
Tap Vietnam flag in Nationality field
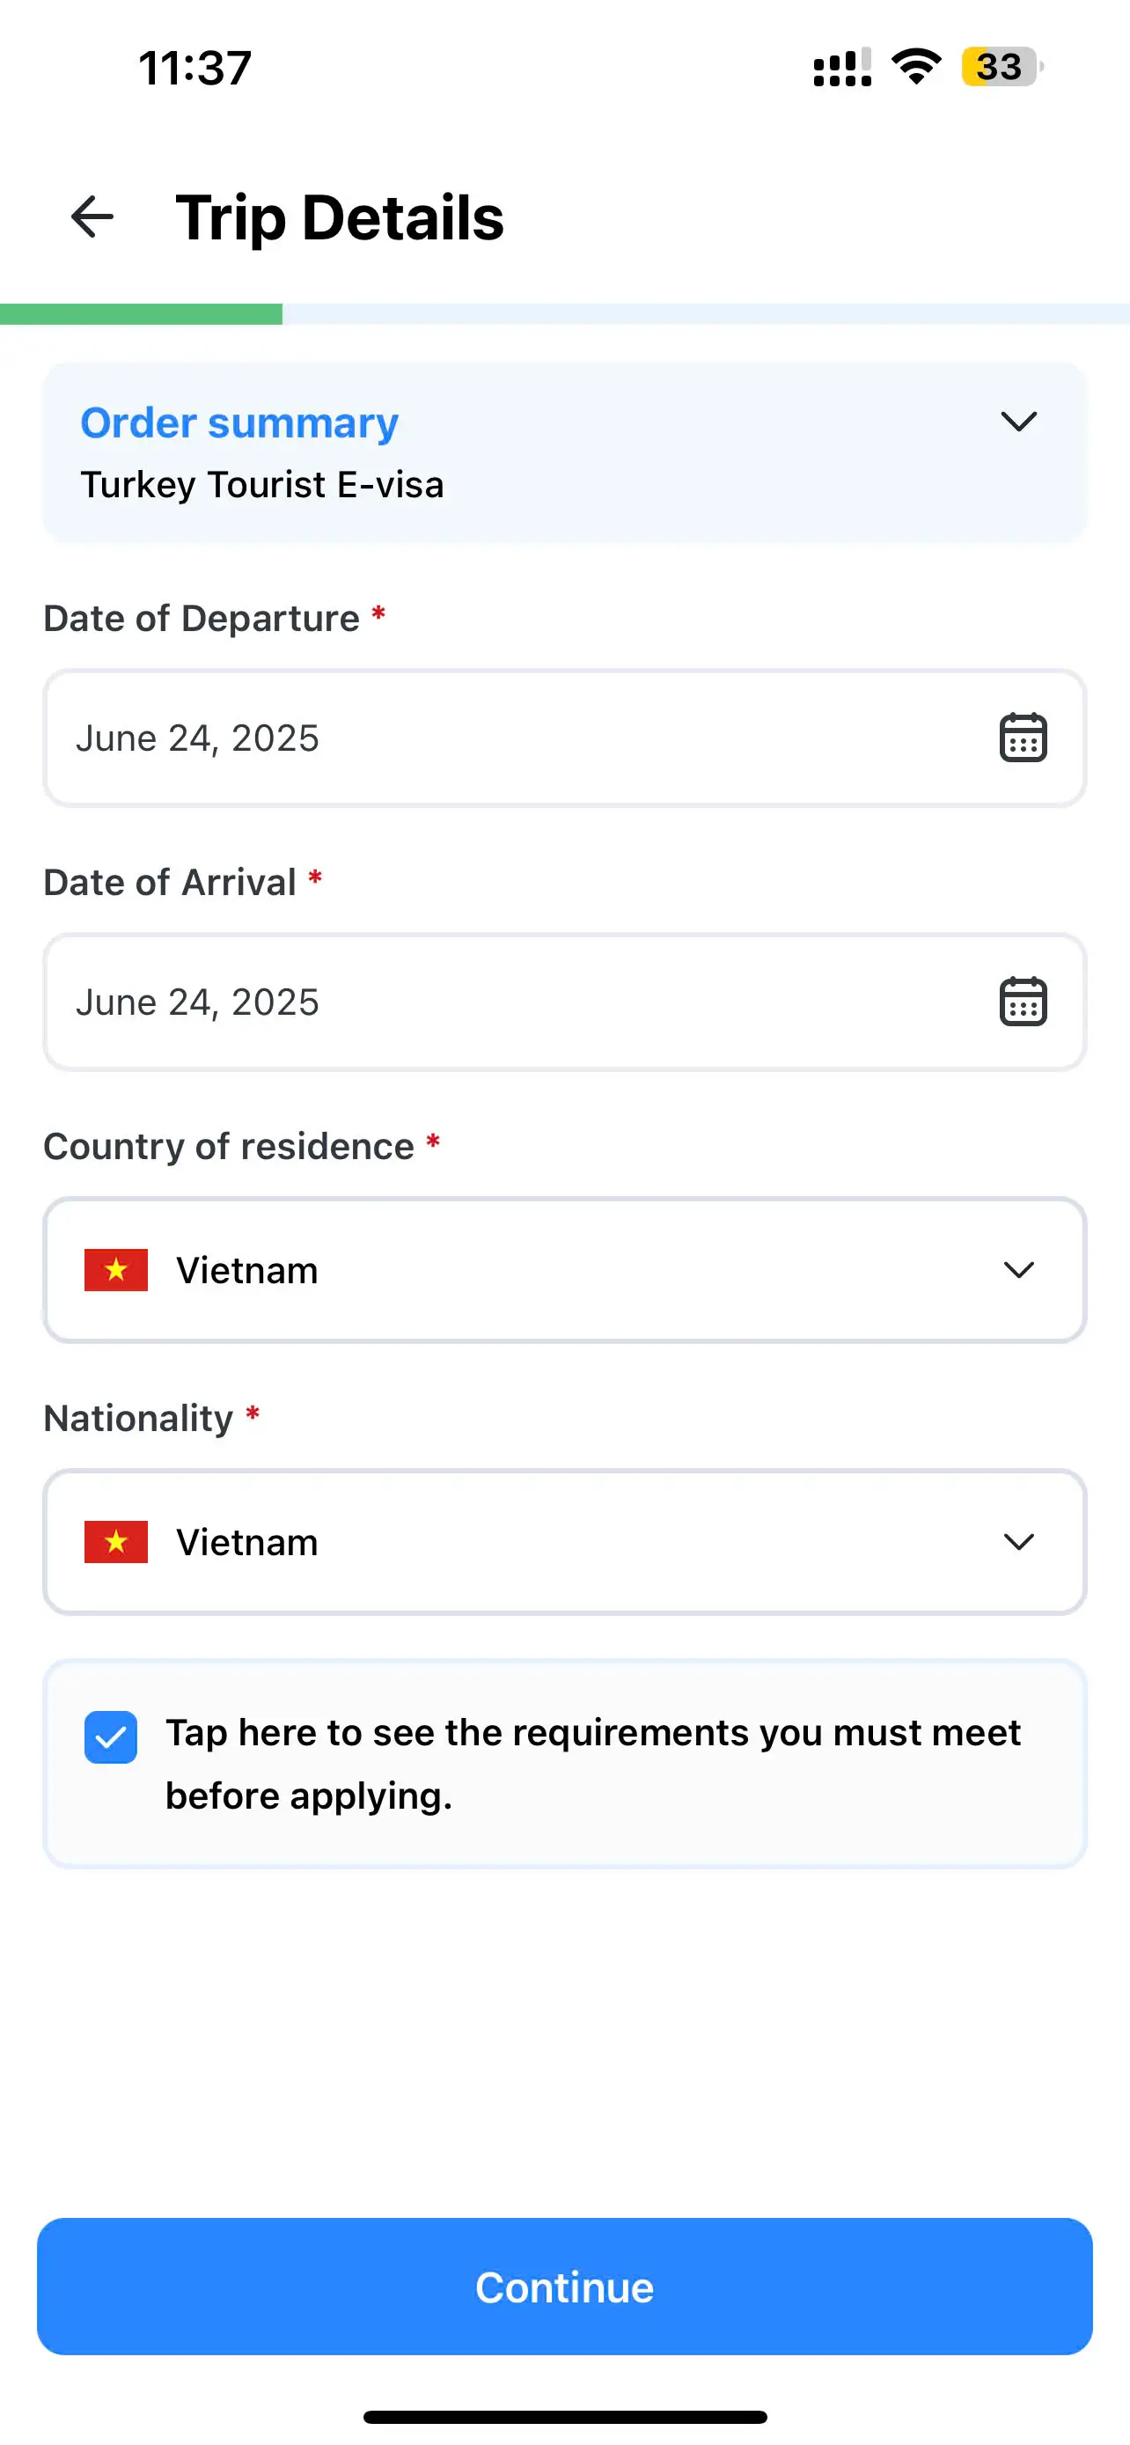pyautogui.click(x=116, y=1541)
